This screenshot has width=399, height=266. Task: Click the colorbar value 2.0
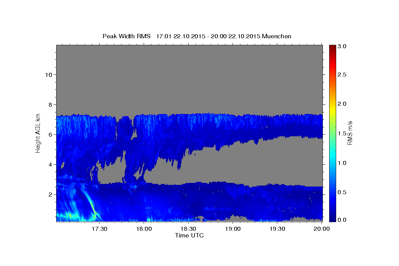point(342,104)
